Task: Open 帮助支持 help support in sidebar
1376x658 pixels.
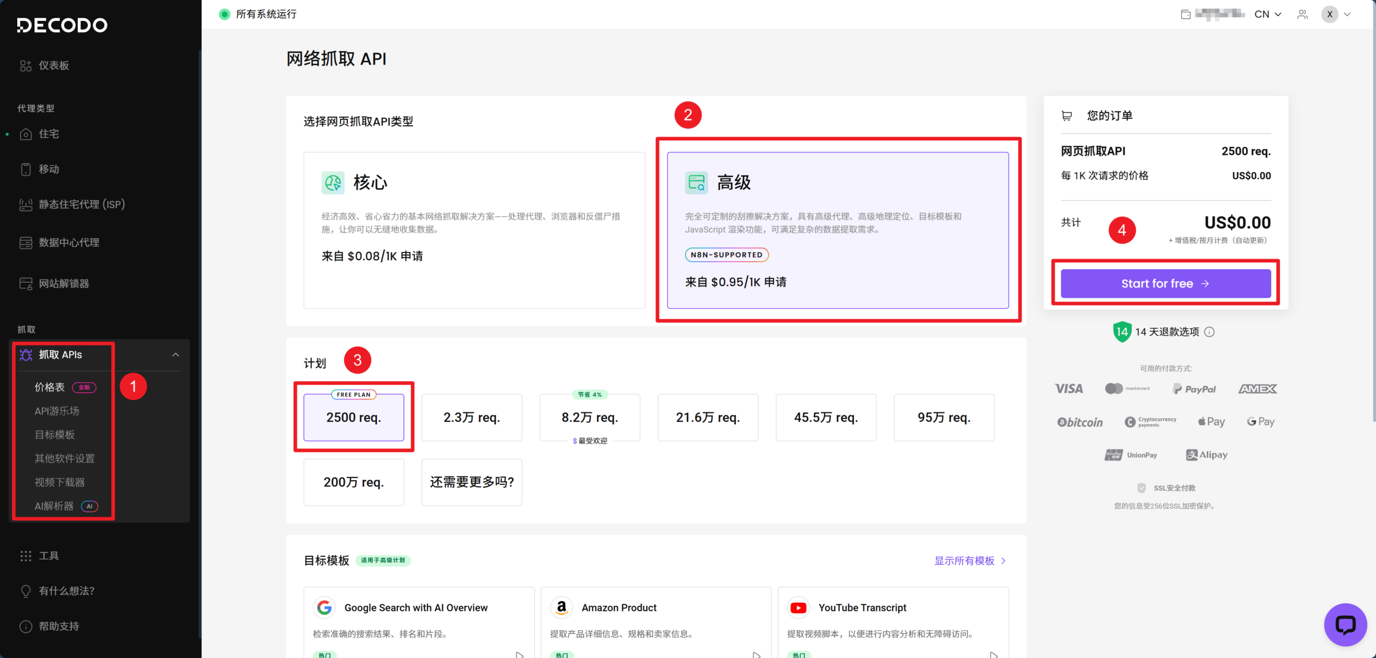Action: pyautogui.click(x=58, y=626)
